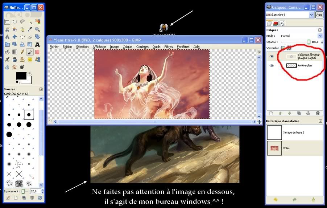This screenshot has height=208, width=327.
Task: Select the Dodge/Burn tool
Action: click(22, 67)
